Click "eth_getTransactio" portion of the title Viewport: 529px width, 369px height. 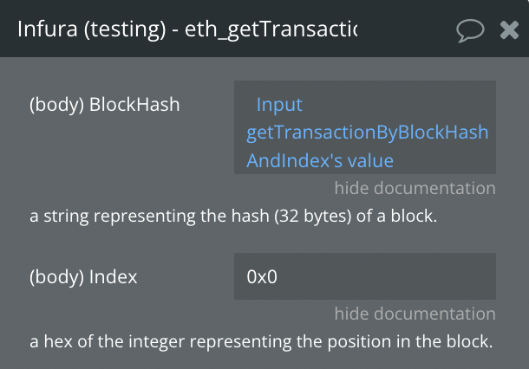(271, 30)
